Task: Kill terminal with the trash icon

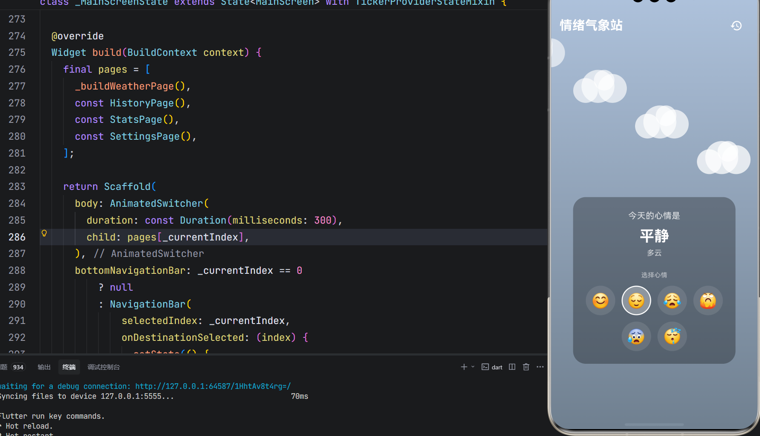Action: coord(526,367)
